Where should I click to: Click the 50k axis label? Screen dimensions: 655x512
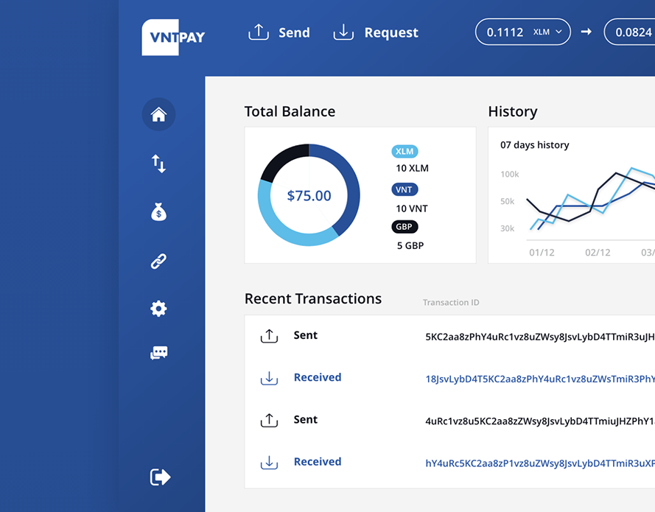[508, 201]
